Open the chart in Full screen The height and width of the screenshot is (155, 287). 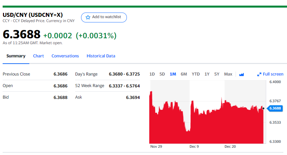pos(273,74)
